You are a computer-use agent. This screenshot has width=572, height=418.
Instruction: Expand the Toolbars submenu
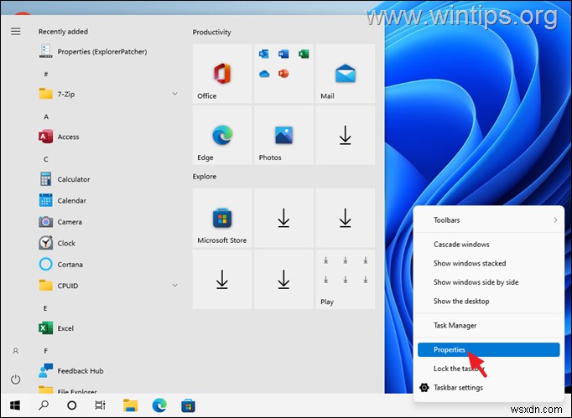[x=488, y=219]
